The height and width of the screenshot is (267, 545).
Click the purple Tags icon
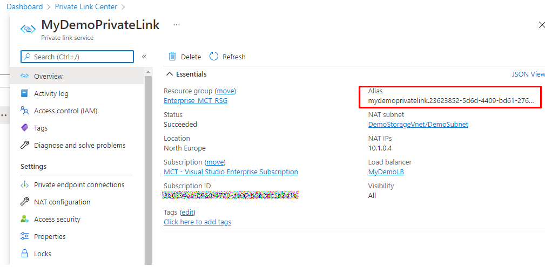click(x=24, y=128)
